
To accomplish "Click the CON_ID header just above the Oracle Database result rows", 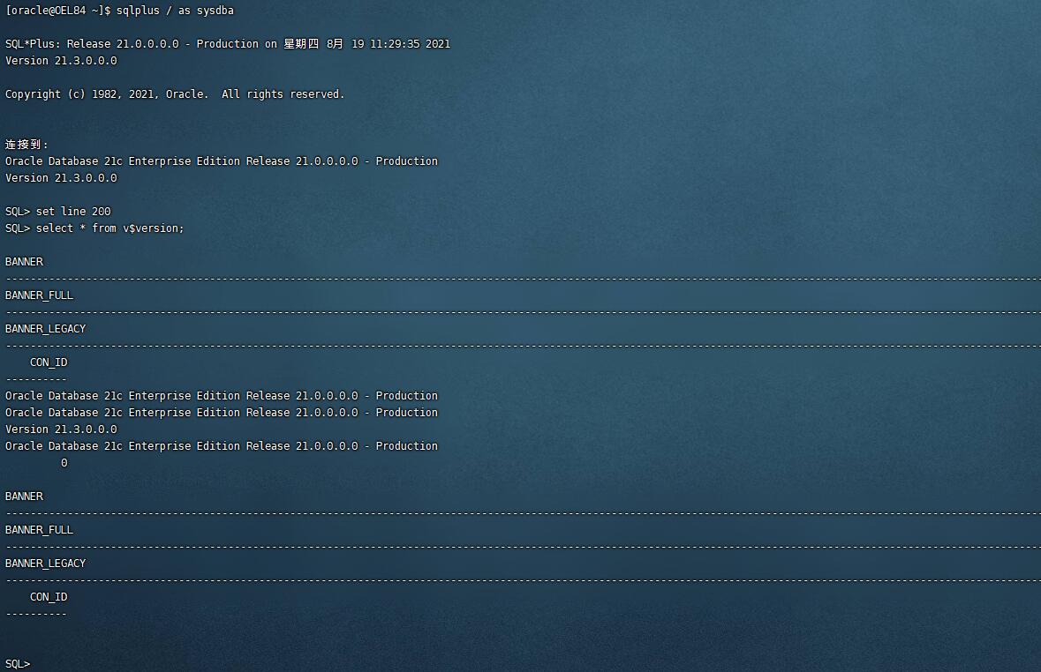I will click(49, 362).
